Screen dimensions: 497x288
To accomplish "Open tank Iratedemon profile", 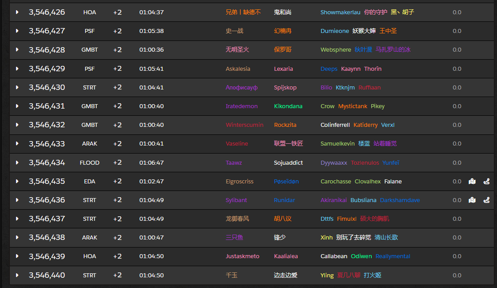I will point(242,106).
